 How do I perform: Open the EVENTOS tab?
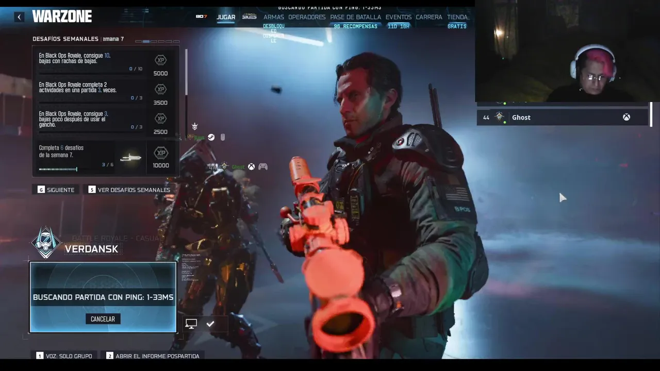pyautogui.click(x=399, y=17)
